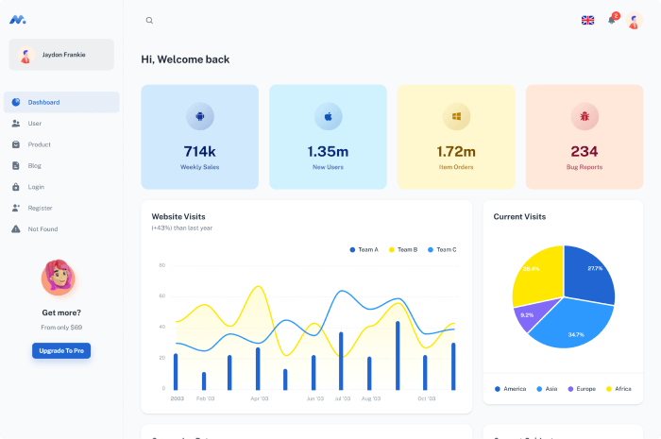This screenshot has width=661, height=439.
Task: Toggle America in the pie chart legend
Action: pyautogui.click(x=511, y=389)
